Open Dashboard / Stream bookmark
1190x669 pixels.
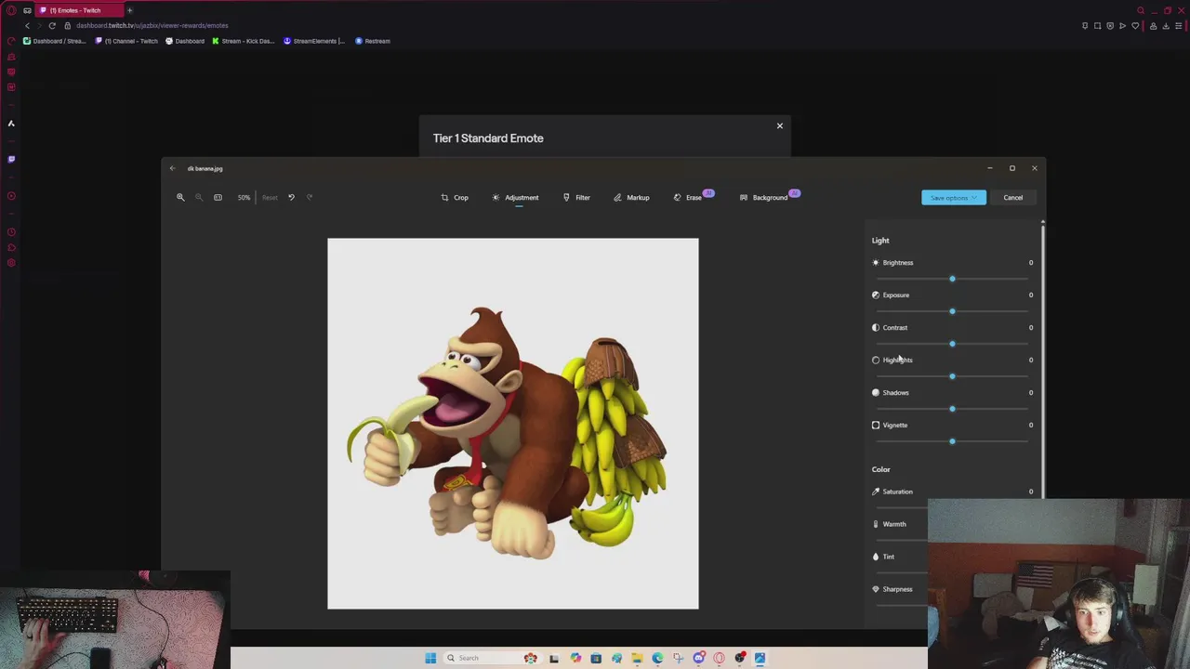pyautogui.click(x=54, y=41)
